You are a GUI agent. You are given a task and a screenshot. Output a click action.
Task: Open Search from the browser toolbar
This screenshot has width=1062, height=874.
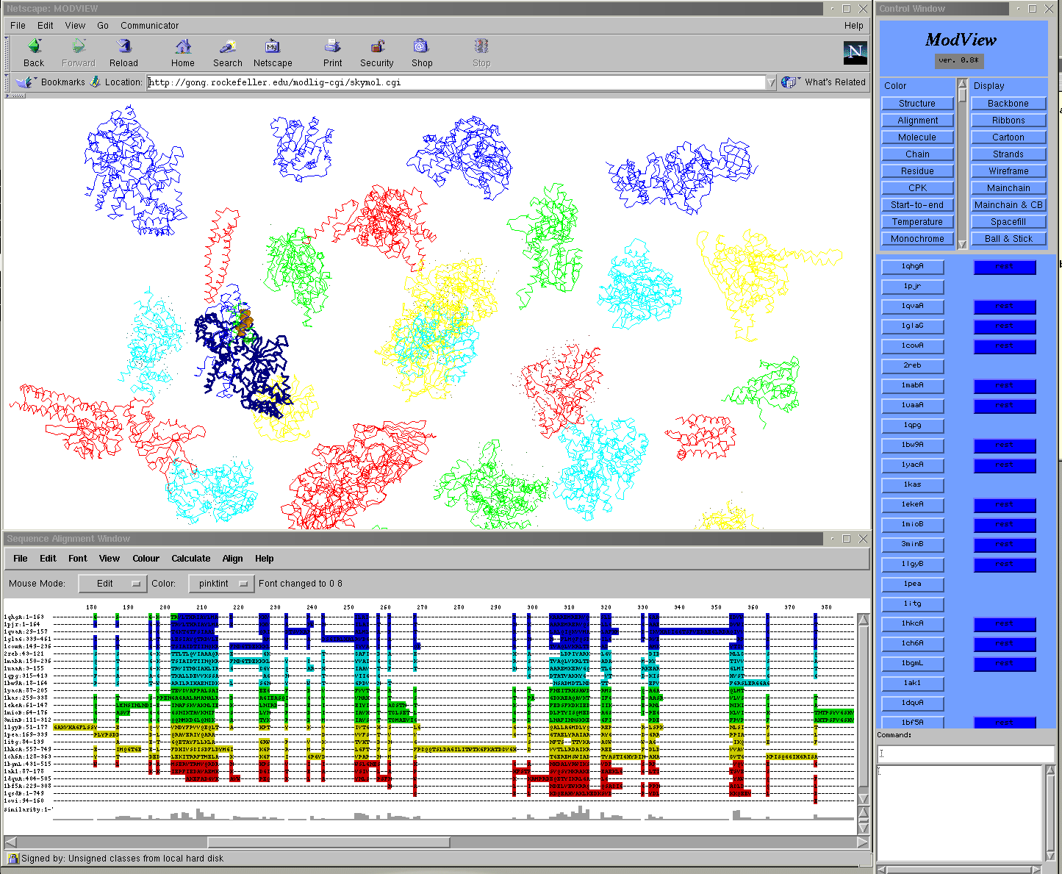(x=228, y=47)
